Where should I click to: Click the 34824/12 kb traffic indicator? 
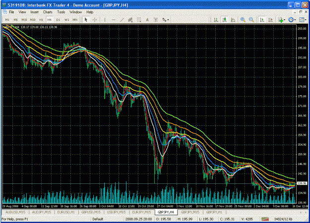[283, 219]
